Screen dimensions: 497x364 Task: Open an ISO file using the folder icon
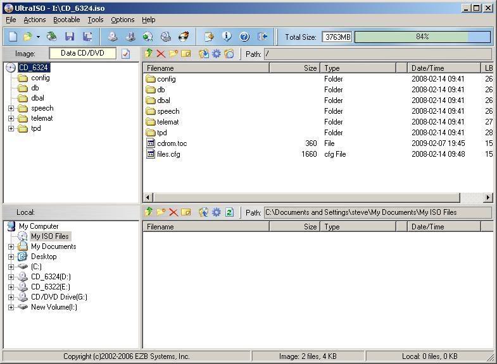[28, 37]
